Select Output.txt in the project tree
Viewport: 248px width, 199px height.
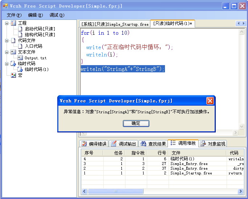pos(36,58)
